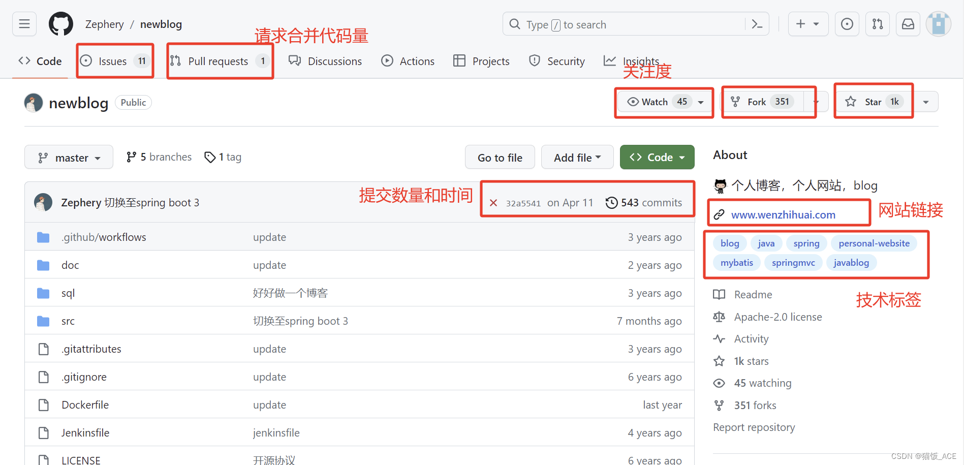
Task: Click the tag icon beside 1 tag
Action: [x=210, y=157]
